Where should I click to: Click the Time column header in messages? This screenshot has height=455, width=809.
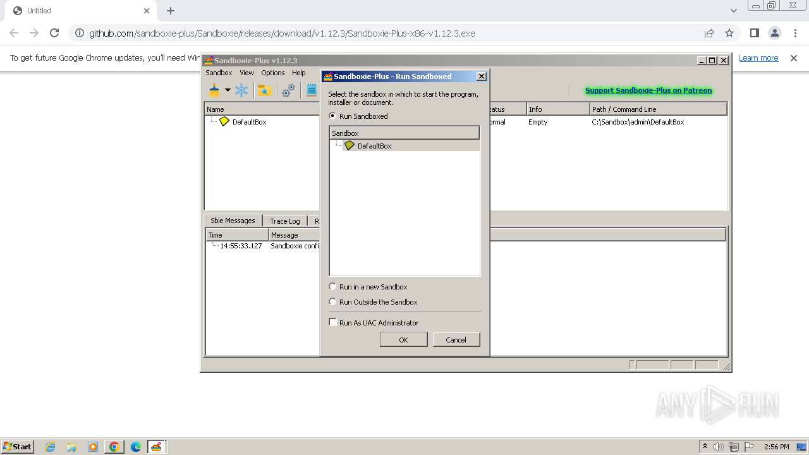tap(238, 235)
